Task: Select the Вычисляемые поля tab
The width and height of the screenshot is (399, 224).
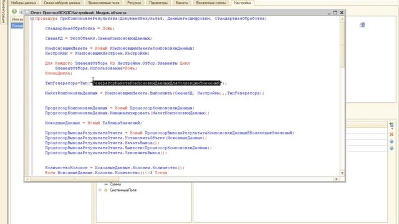Action: pyautogui.click(x=103, y=2)
